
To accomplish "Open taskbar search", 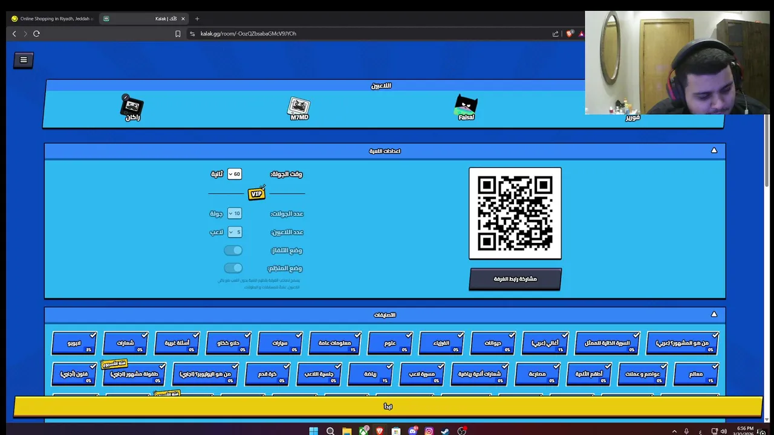I will click(x=330, y=431).
